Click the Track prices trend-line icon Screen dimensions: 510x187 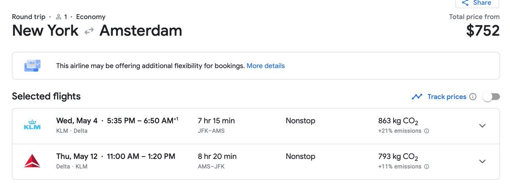(x=417, y=97)
